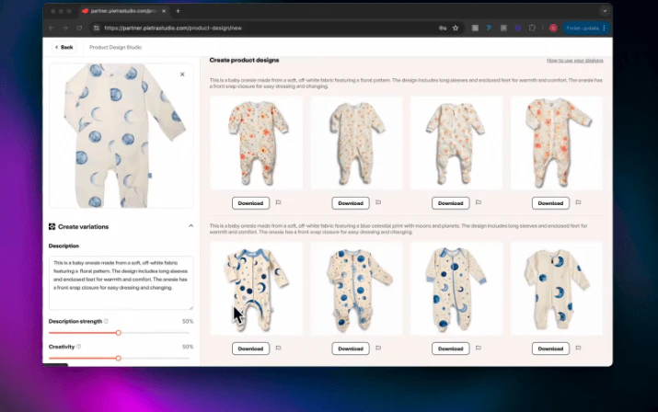Open the fourth blue celestial onesie thumbnail
This screenshot has width=658, height=412.
click(557, 289)
